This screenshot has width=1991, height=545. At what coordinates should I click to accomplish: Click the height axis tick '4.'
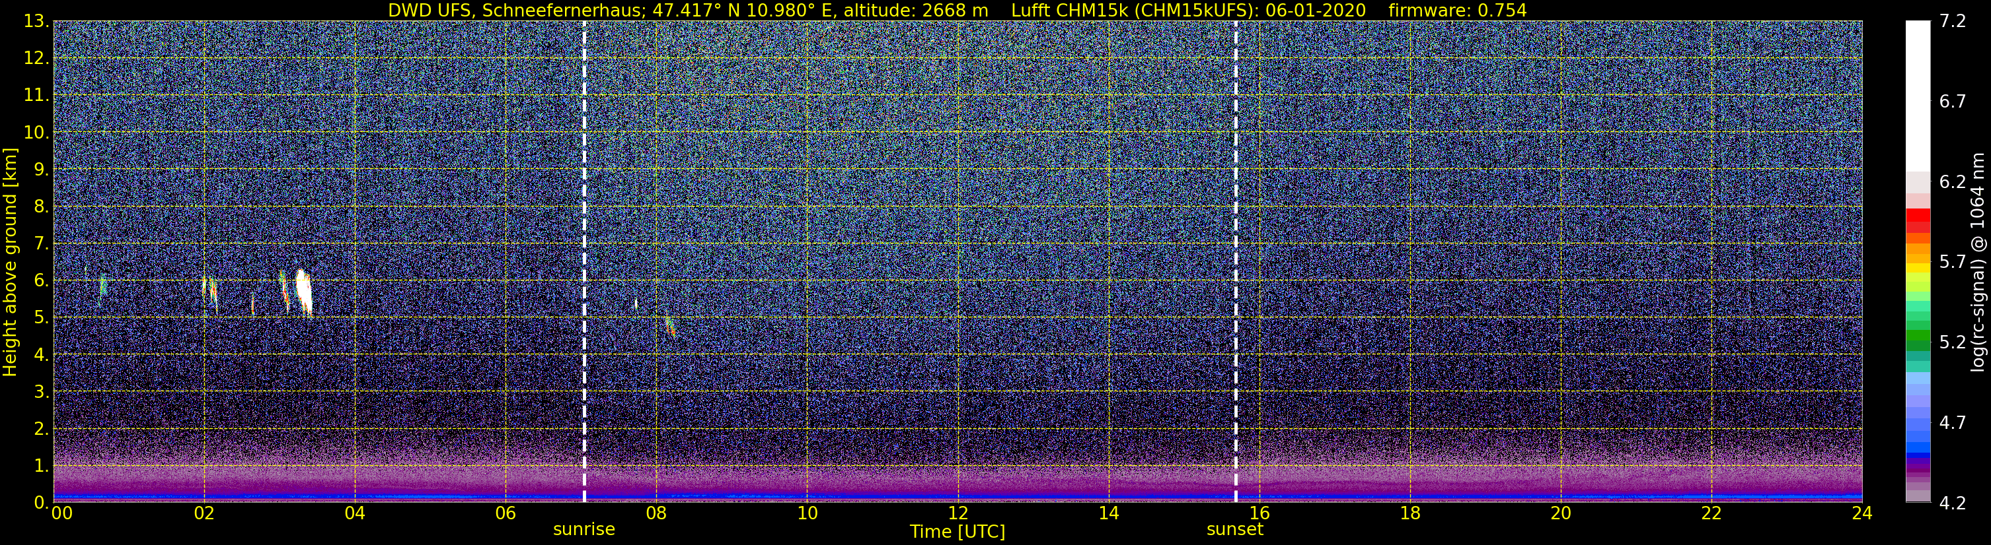40,355
